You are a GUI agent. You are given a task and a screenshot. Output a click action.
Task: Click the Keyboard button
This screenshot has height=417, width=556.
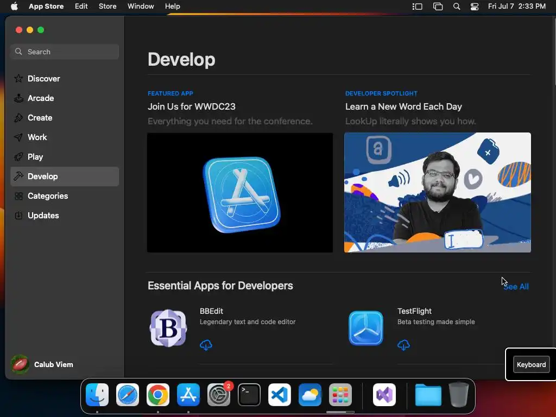(531, 364)
